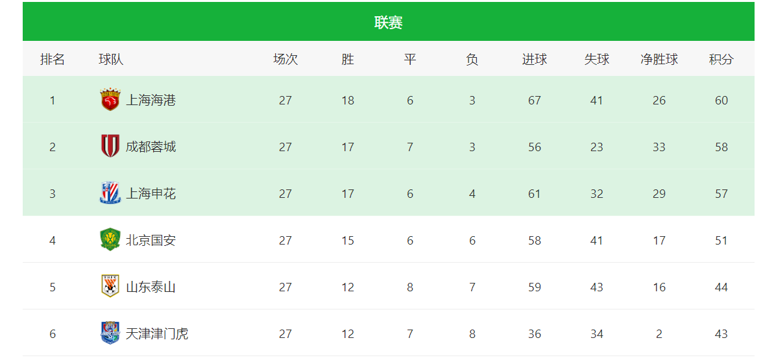763x362 pixels.
Task: Click the Shanghai Shenhua (上海申花) team logo
Action: [110, 193]
